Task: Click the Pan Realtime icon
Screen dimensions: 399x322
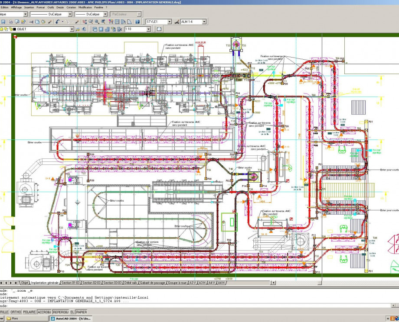Action: (x=85, y=22)
